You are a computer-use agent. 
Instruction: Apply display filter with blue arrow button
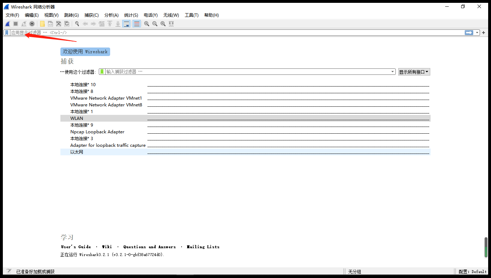[x=469, y=33]
